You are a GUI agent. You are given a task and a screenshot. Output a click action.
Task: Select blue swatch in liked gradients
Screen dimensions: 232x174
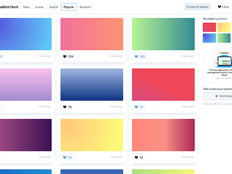pyautogui.click(x=209, y=38)
